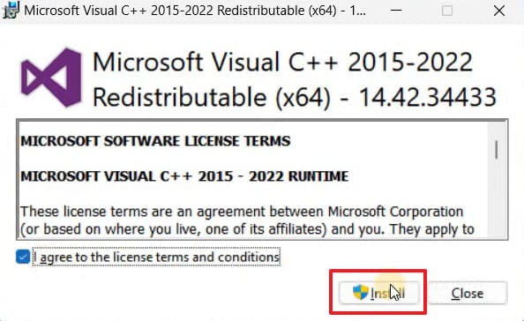Click the purple Visual Studio logo
The image size is (524, 321).
click(51, 78)
